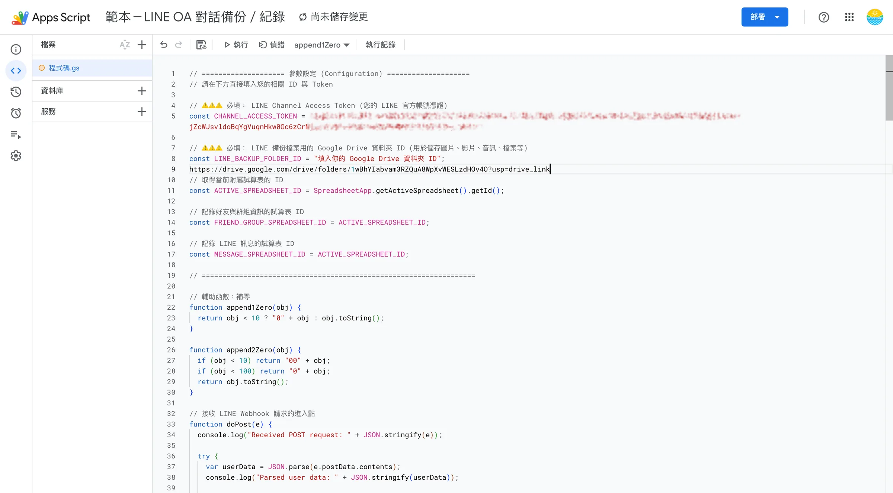Place cursor in the Google Drive folder URL line
This screenshot has width=893, height=493.
(x=369, y=170)
